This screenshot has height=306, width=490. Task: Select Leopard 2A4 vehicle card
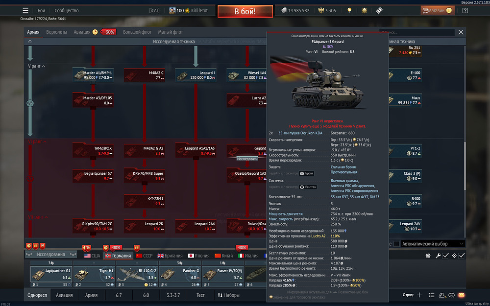(x=196, y=226)
